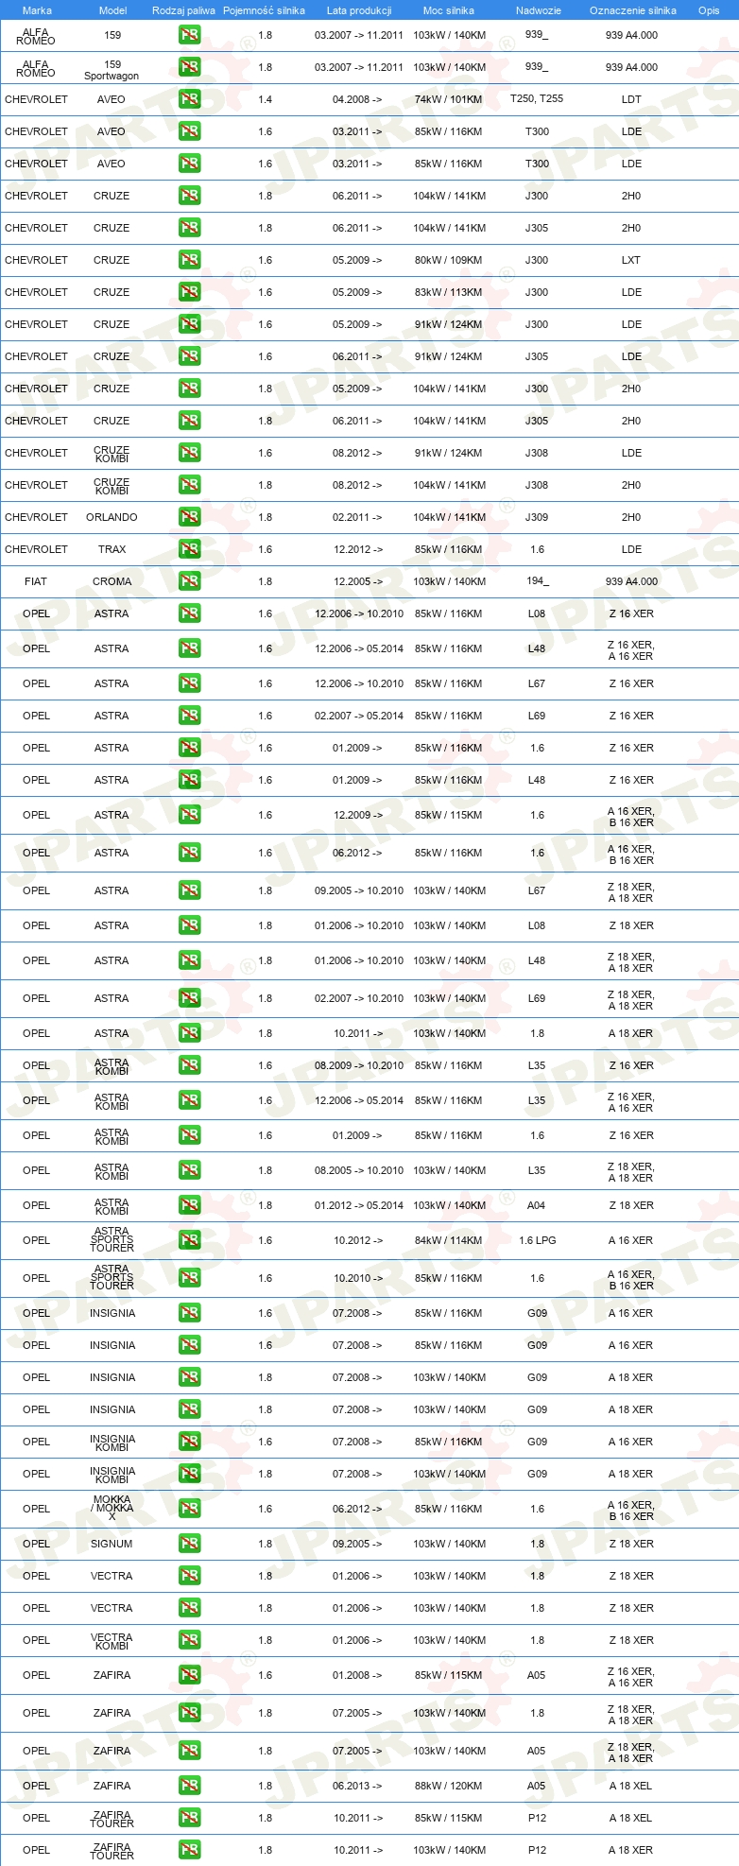The width and height of the screenshot is (739, 1866).
Task: Click the Opis column header
Action: point(709,10)
